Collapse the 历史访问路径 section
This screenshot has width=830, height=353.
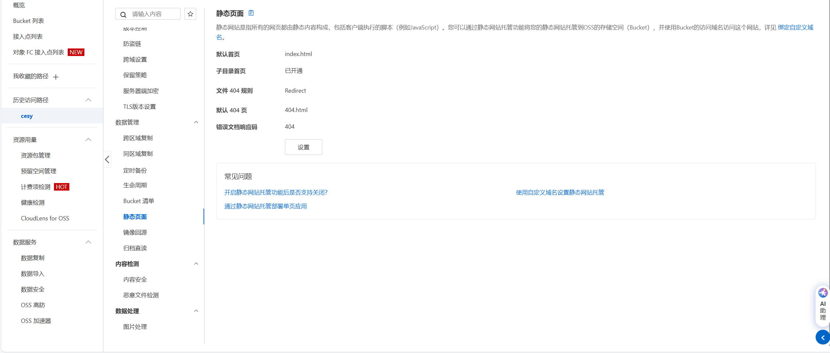coord(88,100)
